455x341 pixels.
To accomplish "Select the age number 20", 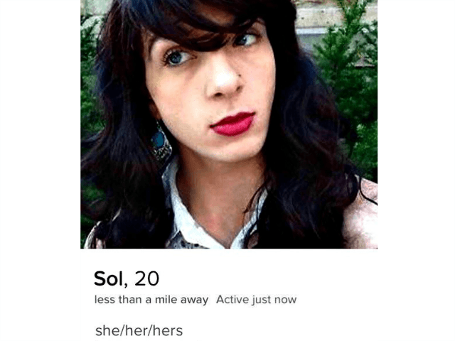I will (147, 278).
